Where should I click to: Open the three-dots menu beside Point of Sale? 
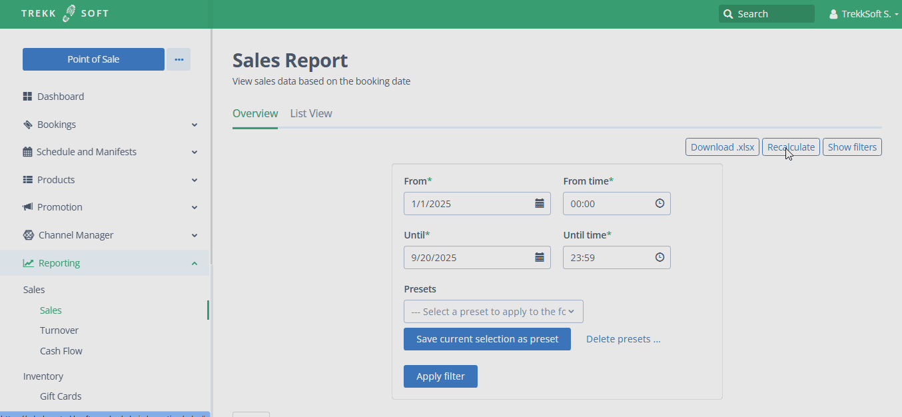[x=179, y=59]
